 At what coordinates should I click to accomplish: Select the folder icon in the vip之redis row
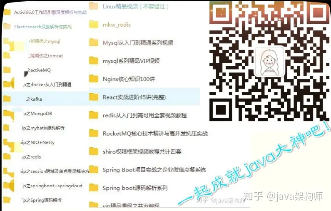click(7, 156)
